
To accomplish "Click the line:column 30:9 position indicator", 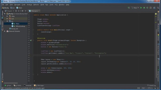I will click(138, 88).
